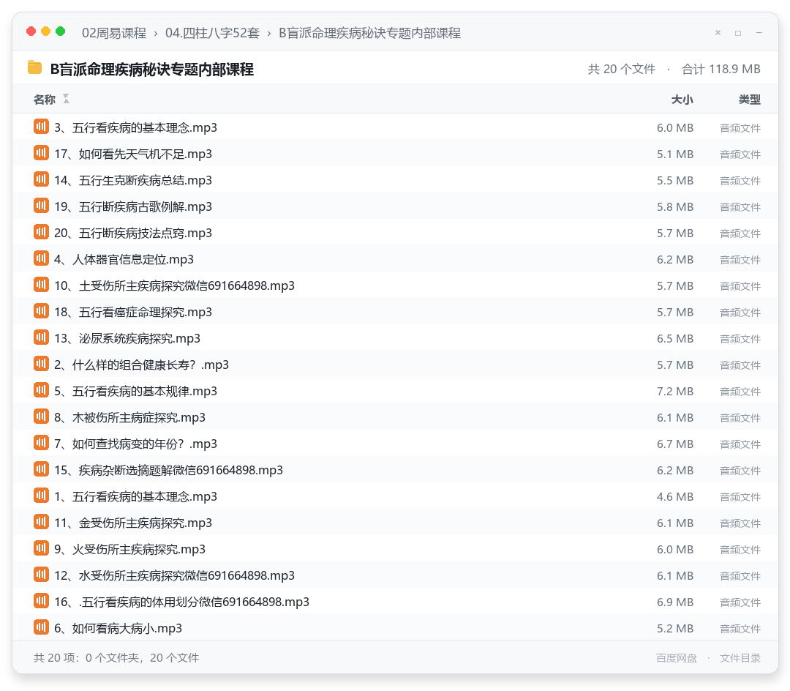
Task: Click audio icon of 12、水受伤所主疾病探究 file
Action: coord(41,575)
